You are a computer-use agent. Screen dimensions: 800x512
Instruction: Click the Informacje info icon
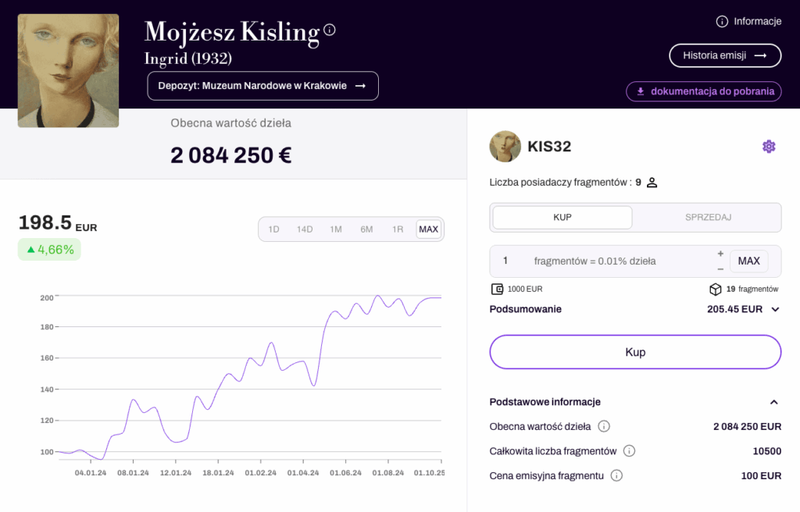coord(722,21)
